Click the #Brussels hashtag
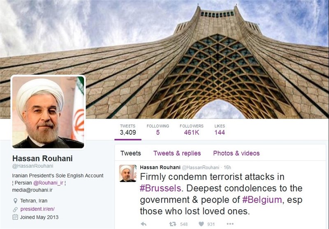Viewport: 329px width, 229px height. click(x=160, y=188)
